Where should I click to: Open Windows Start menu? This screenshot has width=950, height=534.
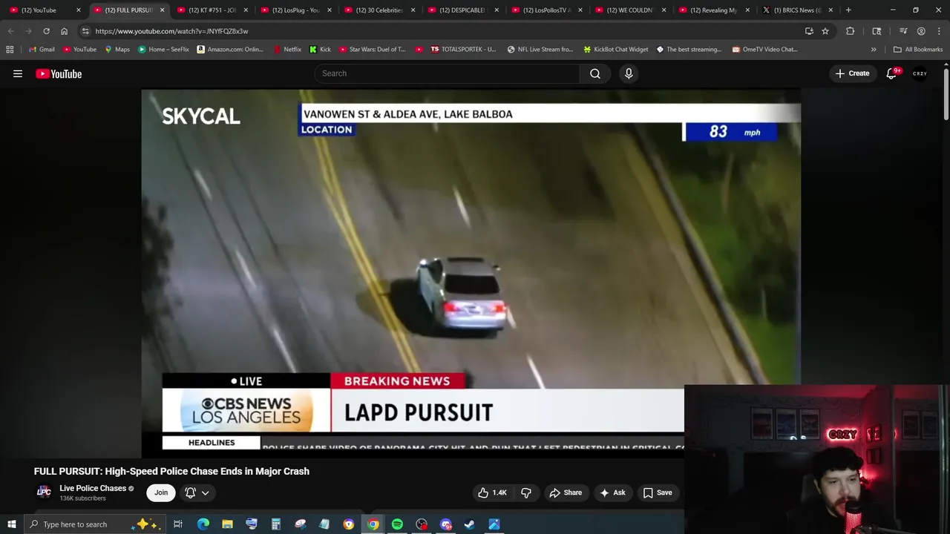coord(12,524)
